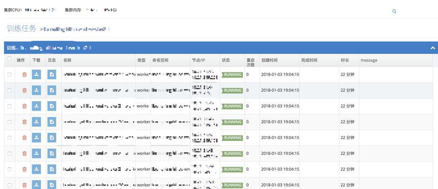Collapse the blue 训练 panel with chevron
438x189 pixels.
pos(433,48)
